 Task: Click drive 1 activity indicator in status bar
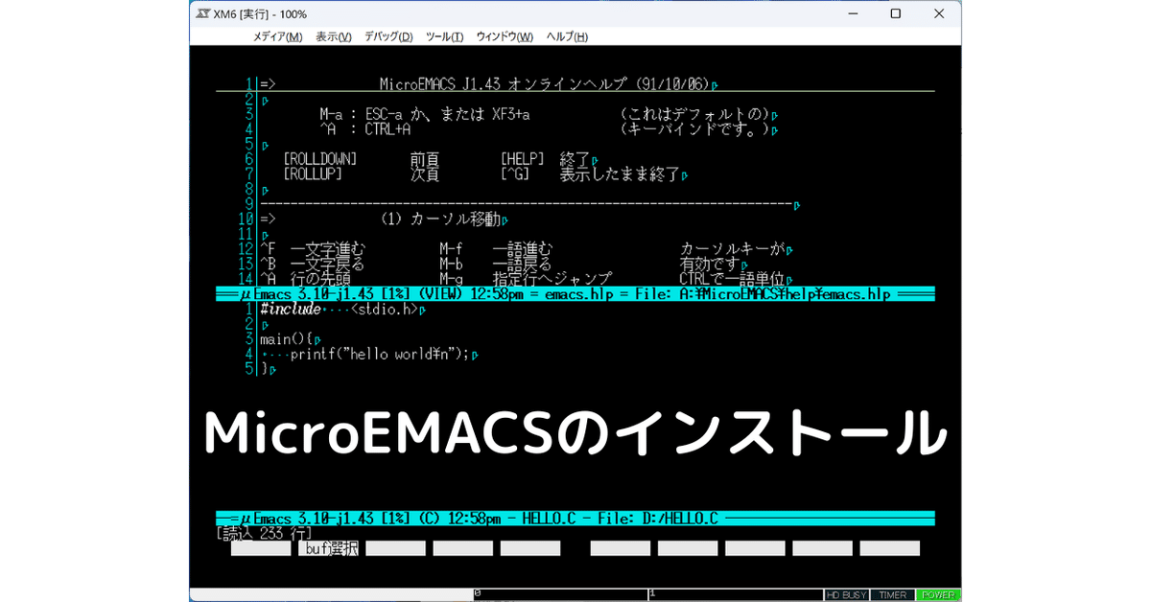point(739,593)
